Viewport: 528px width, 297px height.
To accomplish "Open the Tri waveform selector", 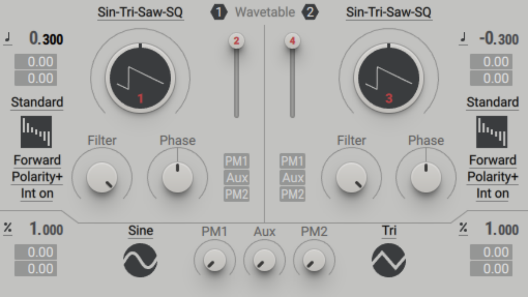I will (x=389, y=230).
